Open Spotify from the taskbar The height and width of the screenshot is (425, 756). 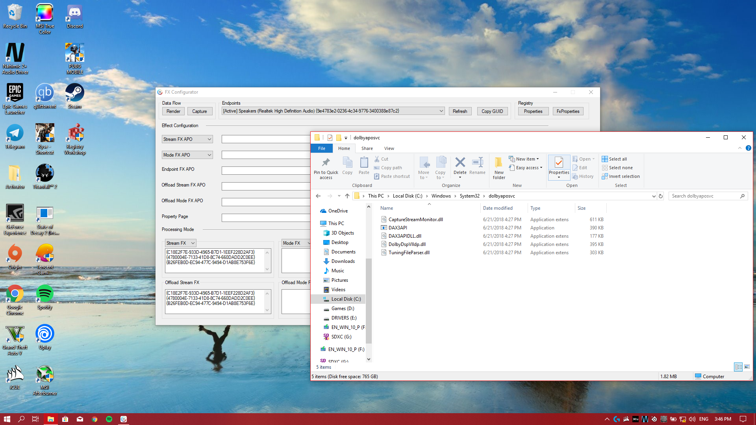coord(109,419)
